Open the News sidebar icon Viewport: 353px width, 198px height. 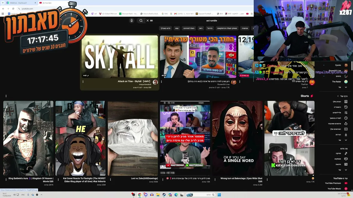(346, 164)
